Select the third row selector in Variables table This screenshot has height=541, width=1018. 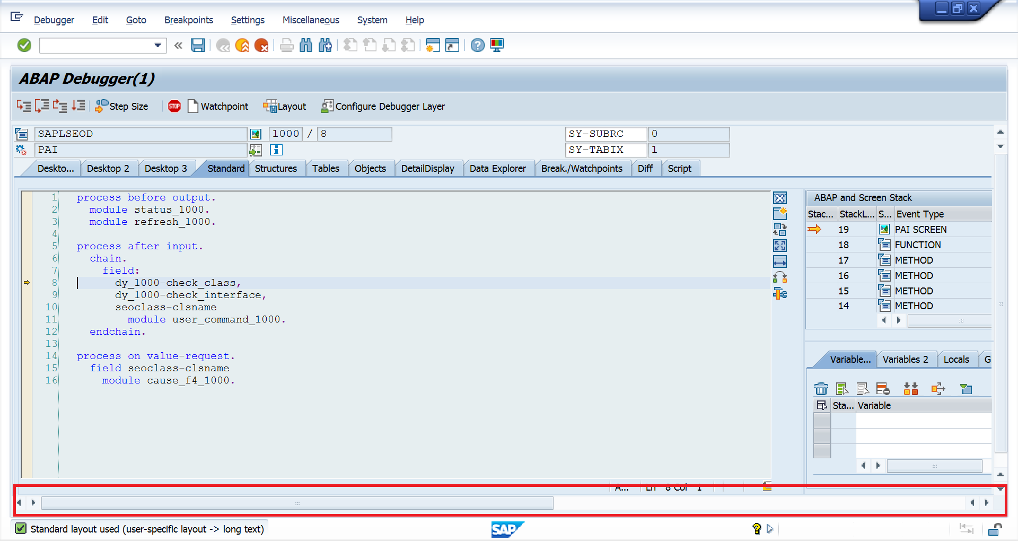(822, 450)
